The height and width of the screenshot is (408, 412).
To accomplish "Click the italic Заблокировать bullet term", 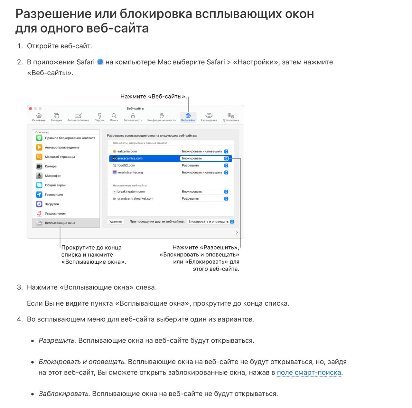I will (63, 394).
